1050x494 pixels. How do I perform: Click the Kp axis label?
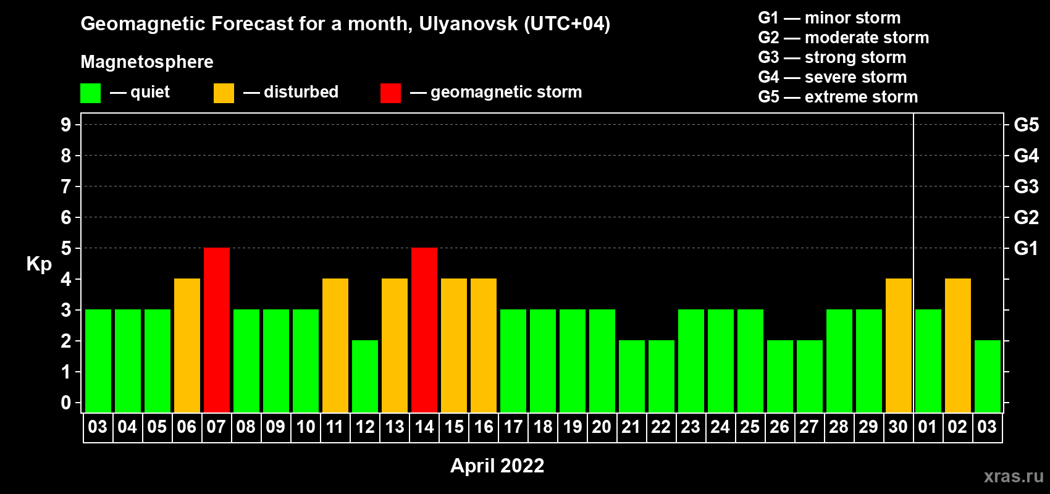[x=39, y=264]
